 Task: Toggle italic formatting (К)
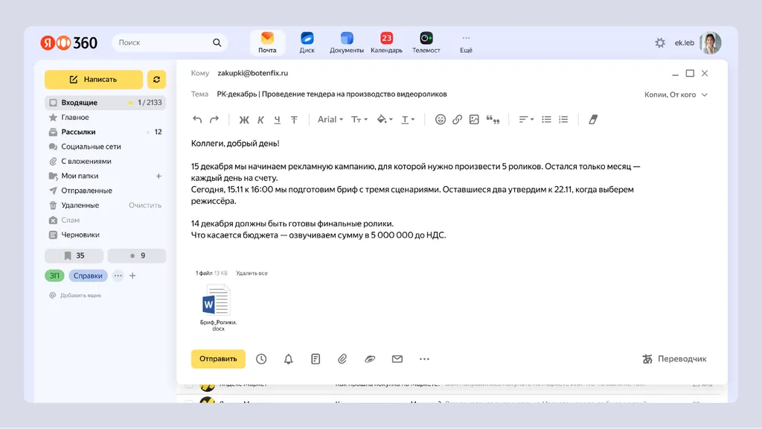pyautogui.click(x=260, y=120)
